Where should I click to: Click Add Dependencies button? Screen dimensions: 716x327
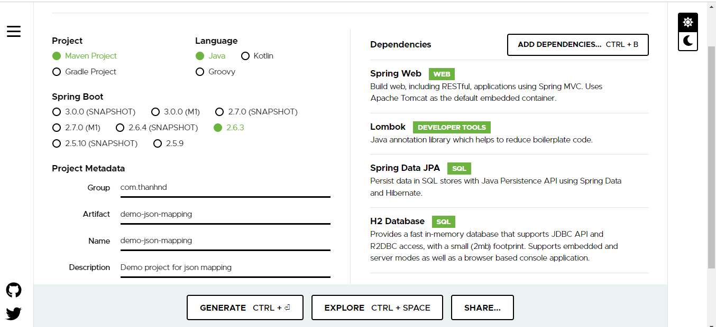click(x=577, y=45)
